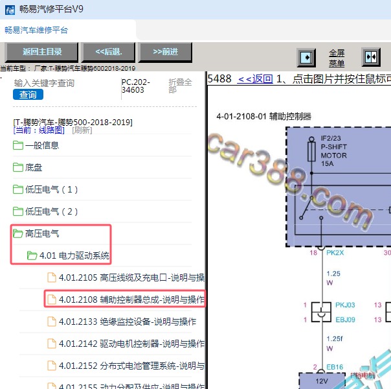
Task: Collapse all via 折叠全部
Action: (x=180, y=86)
